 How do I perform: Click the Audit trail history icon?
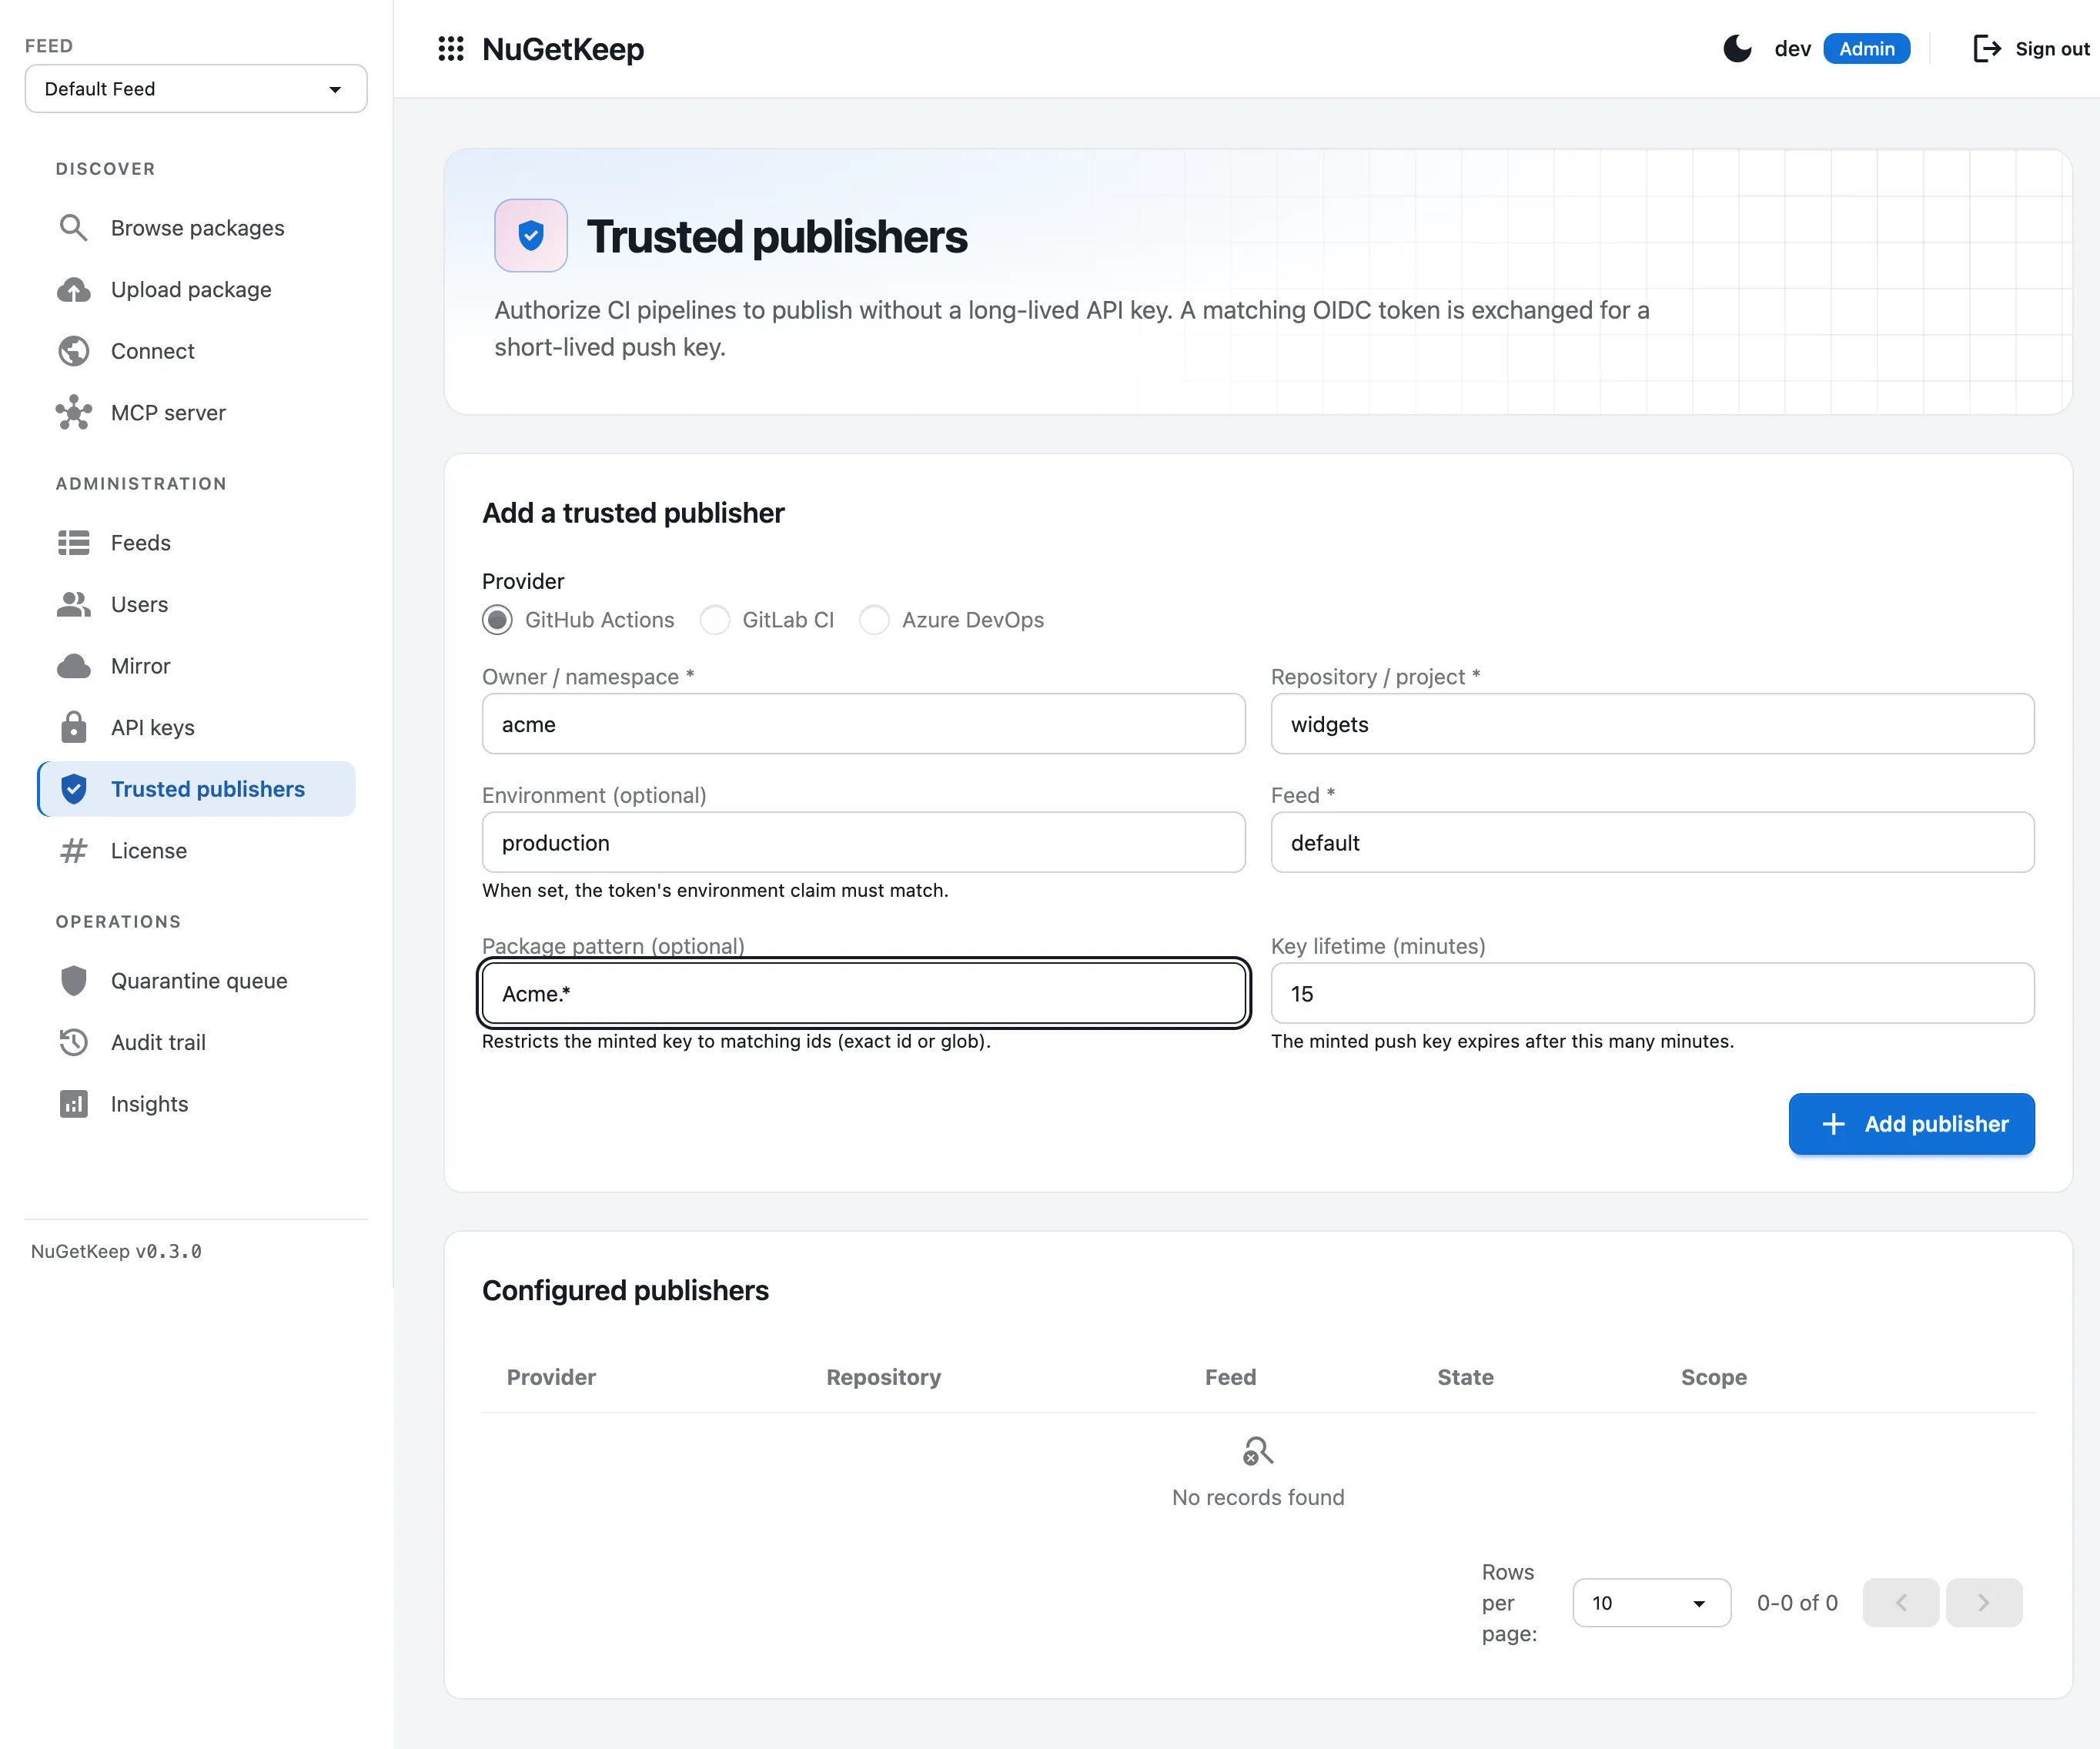point(73,1042)
